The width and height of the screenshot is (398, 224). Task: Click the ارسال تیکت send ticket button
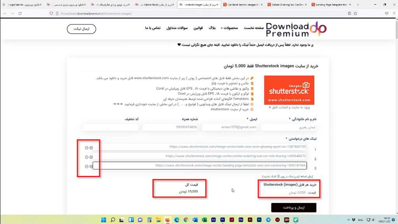pos(82,29)
